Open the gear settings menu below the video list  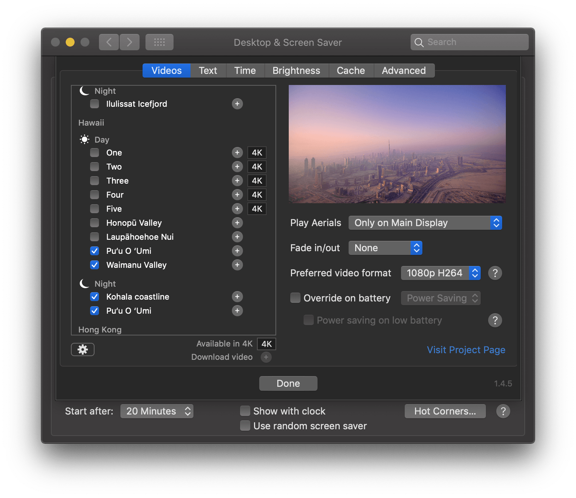(83, 349)
